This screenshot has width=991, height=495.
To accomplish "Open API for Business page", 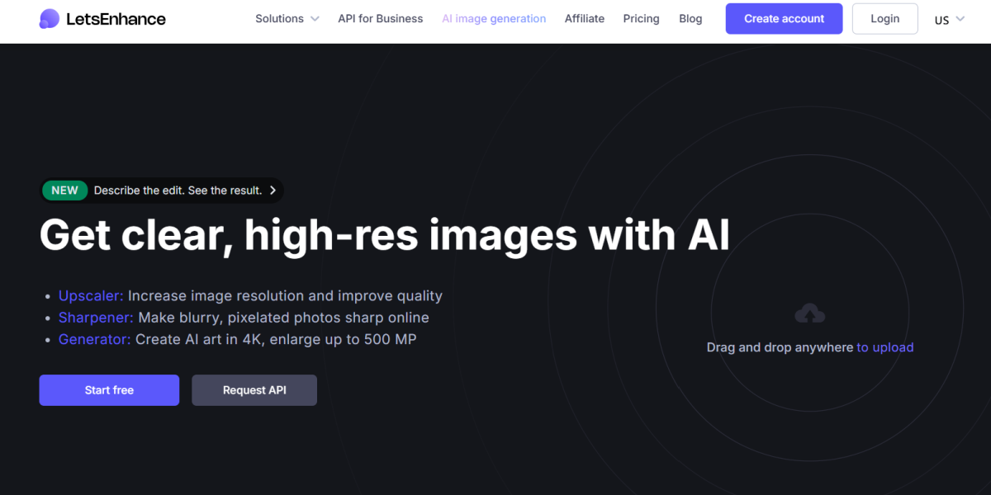I will [381, 18].
